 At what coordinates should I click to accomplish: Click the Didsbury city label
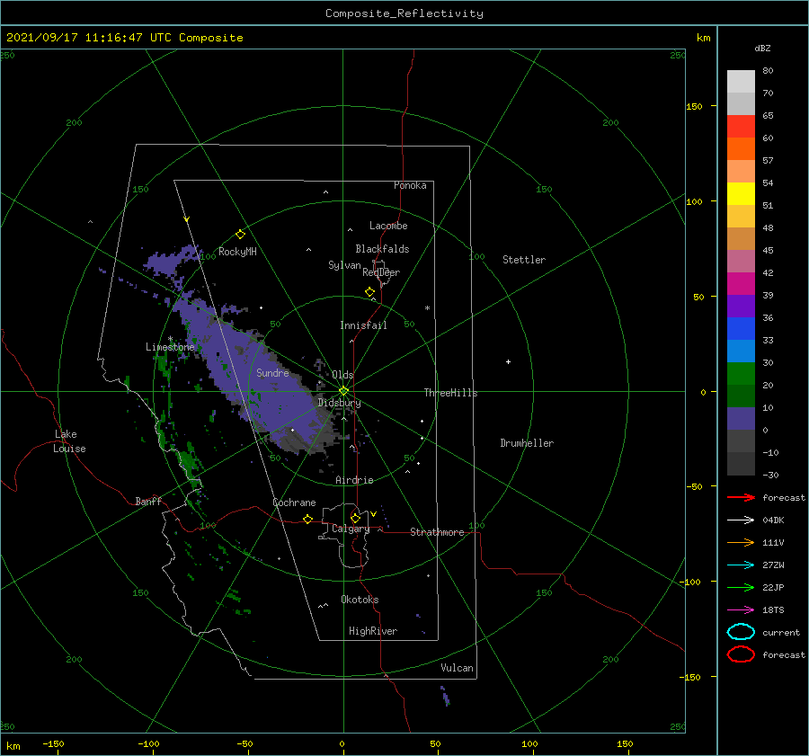click(x=339, y=403)
